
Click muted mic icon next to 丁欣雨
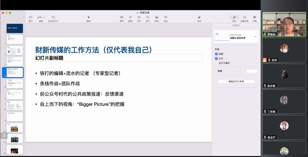coord(265,112)
